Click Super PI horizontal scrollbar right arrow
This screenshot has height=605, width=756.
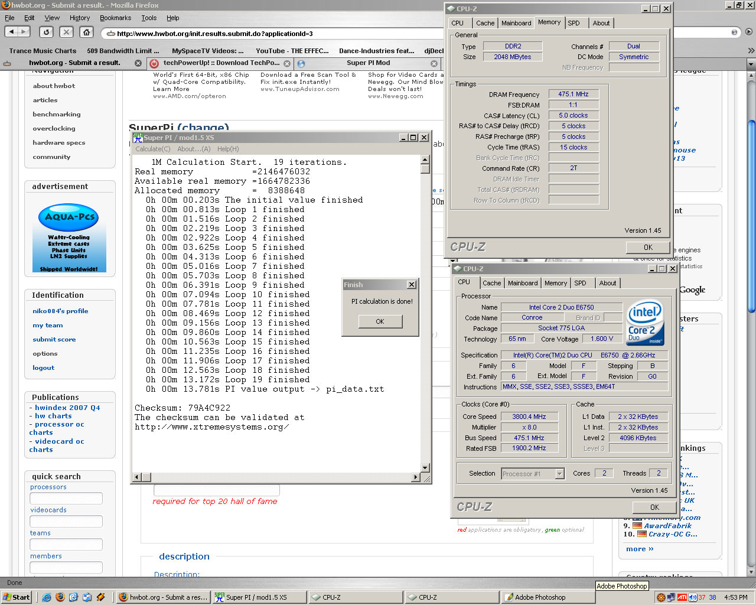tap(416, 477)
